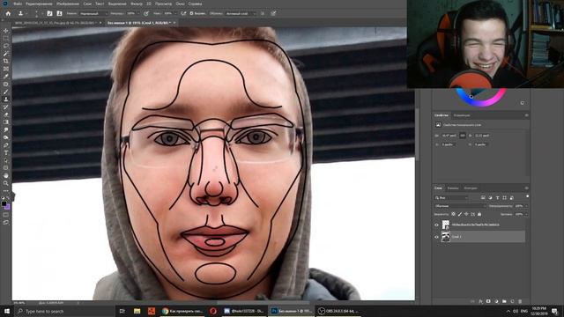Select the Eraser tool
This screenshot has height=317, width=564.
[6, 114]
